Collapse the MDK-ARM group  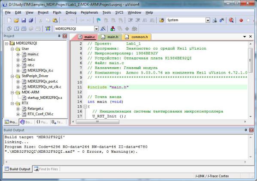pos(12,92)
